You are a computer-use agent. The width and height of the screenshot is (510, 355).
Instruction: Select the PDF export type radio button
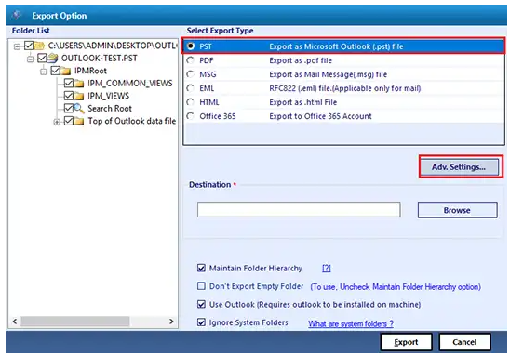191,60
